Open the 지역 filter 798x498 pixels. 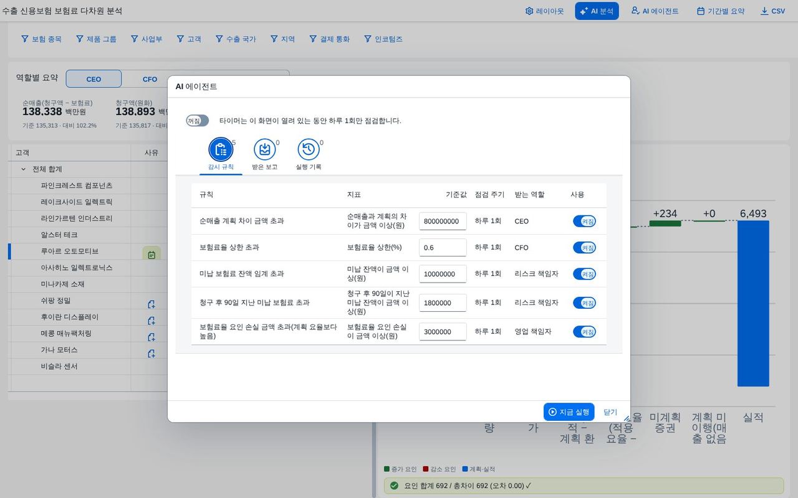[x=282, y=39]
